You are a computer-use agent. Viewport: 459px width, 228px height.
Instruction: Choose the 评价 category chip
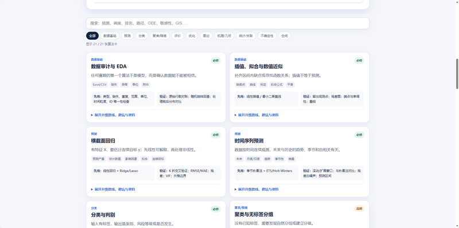pos(178,36)
